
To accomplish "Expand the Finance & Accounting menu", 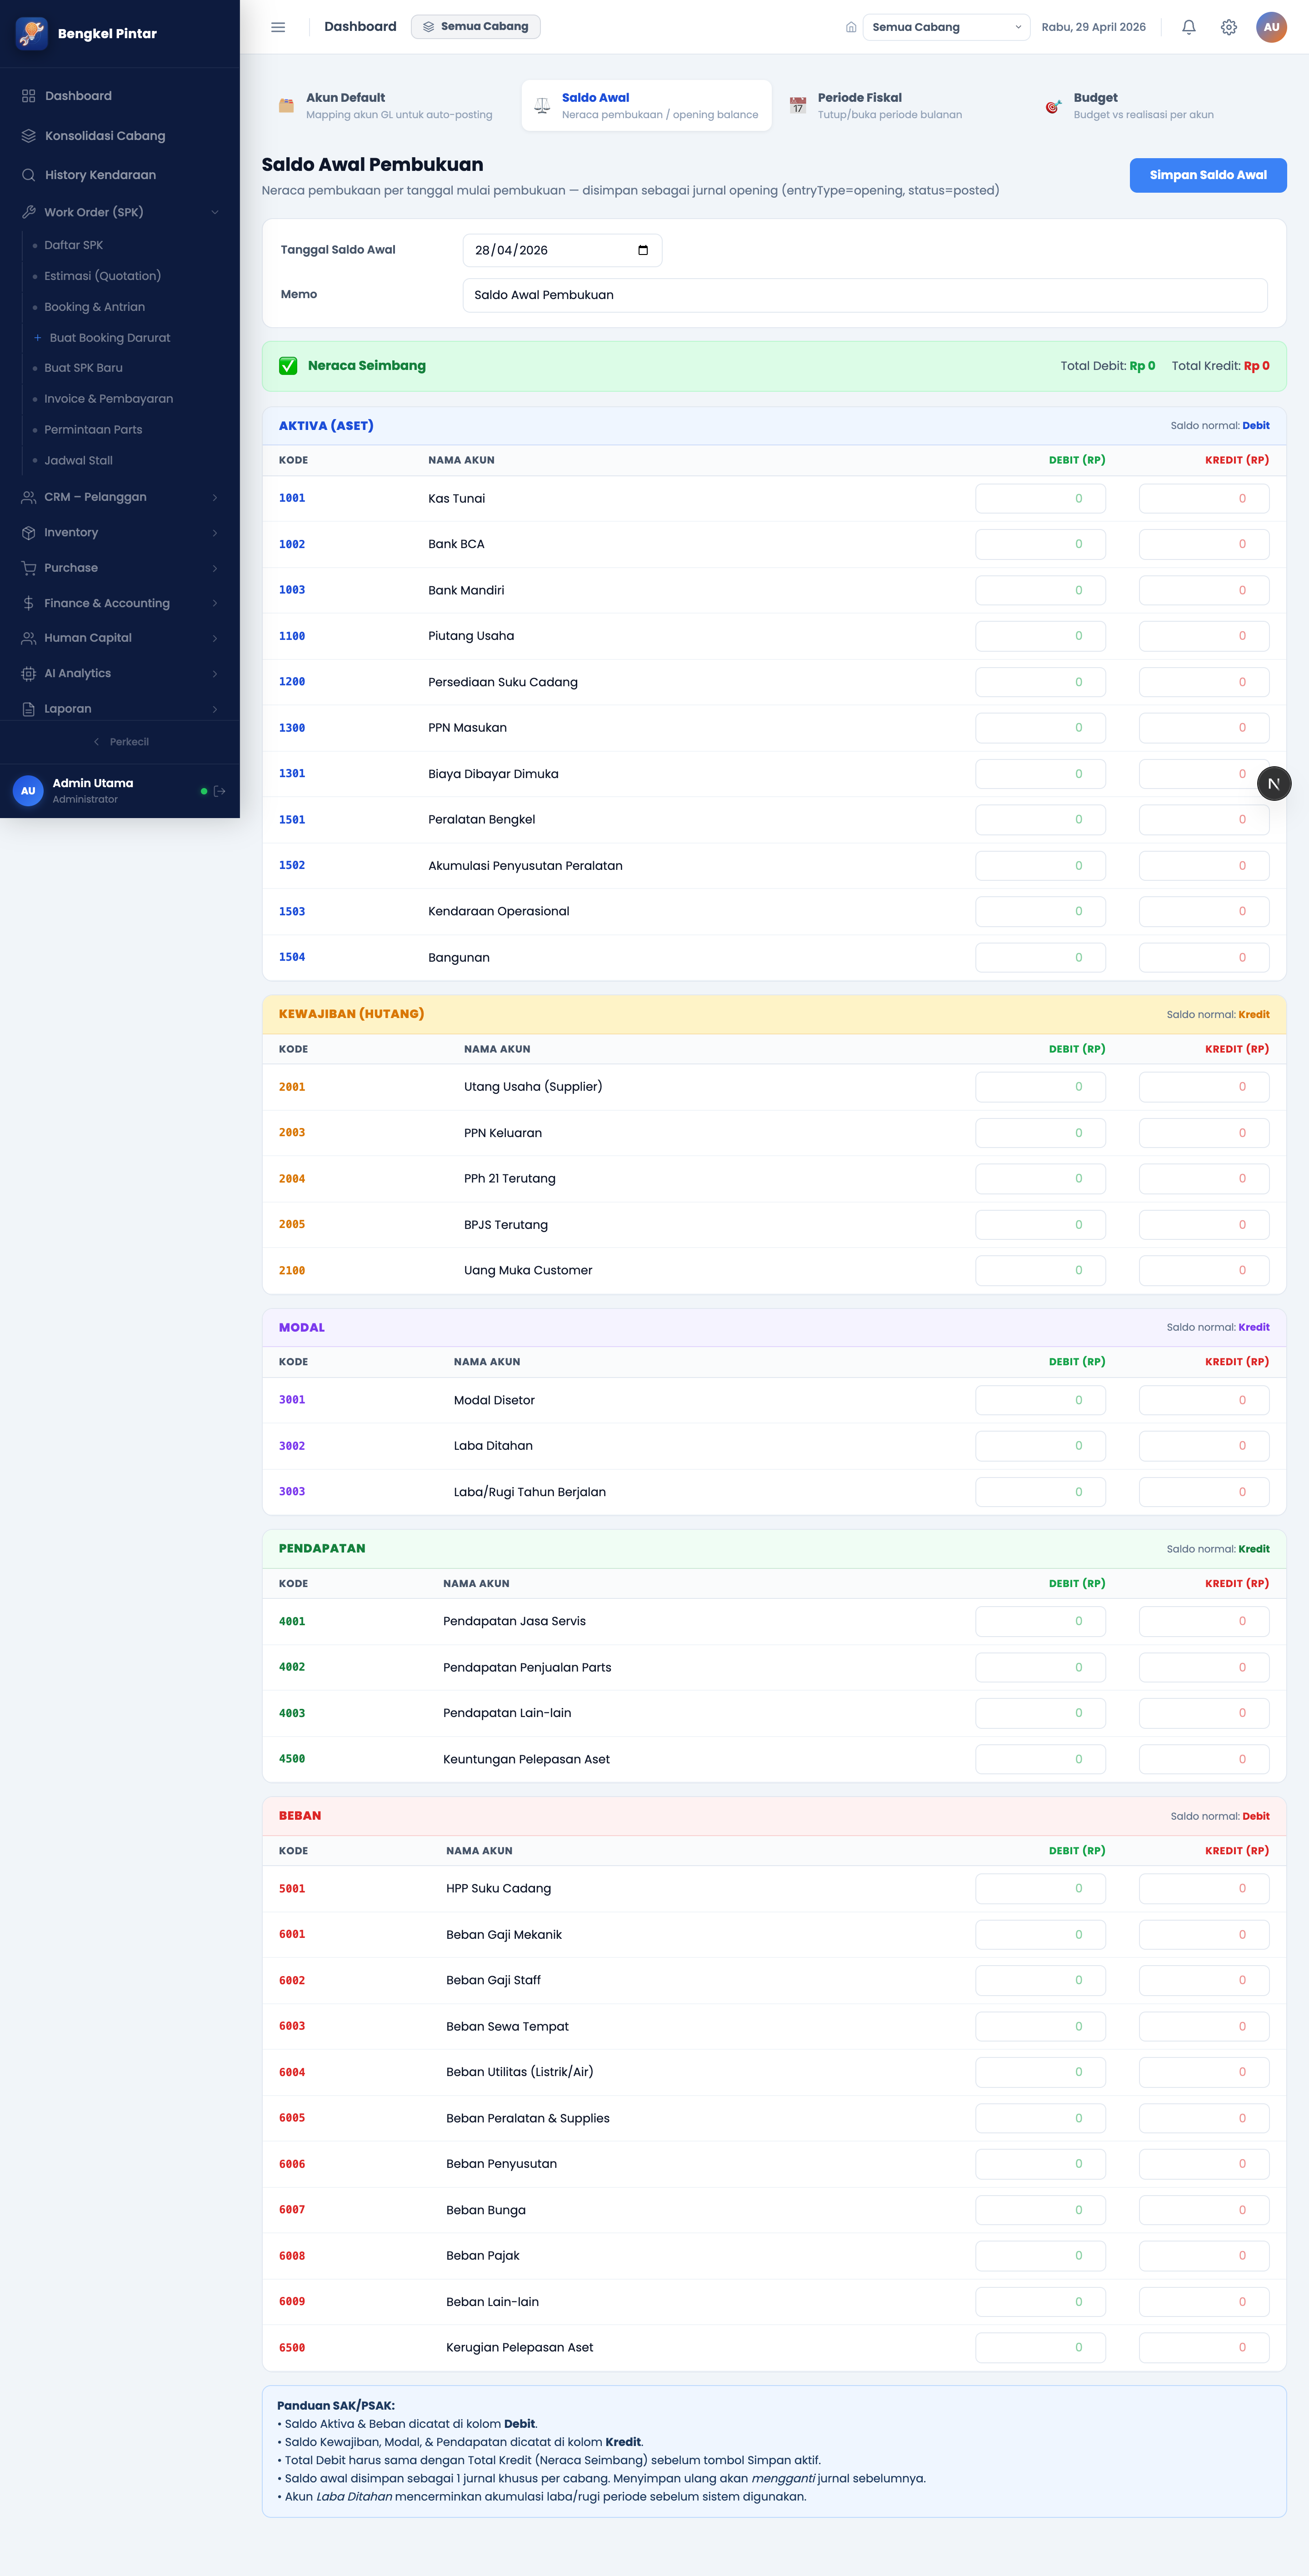I will [120, 603].
